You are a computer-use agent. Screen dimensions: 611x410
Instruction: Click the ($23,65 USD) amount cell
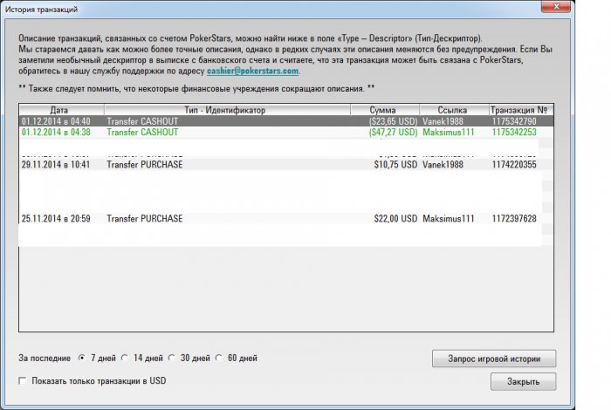[393, 121]
